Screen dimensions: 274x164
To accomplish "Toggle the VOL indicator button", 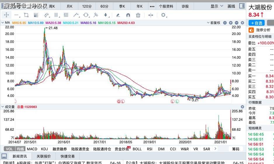I will click(9, 149).
